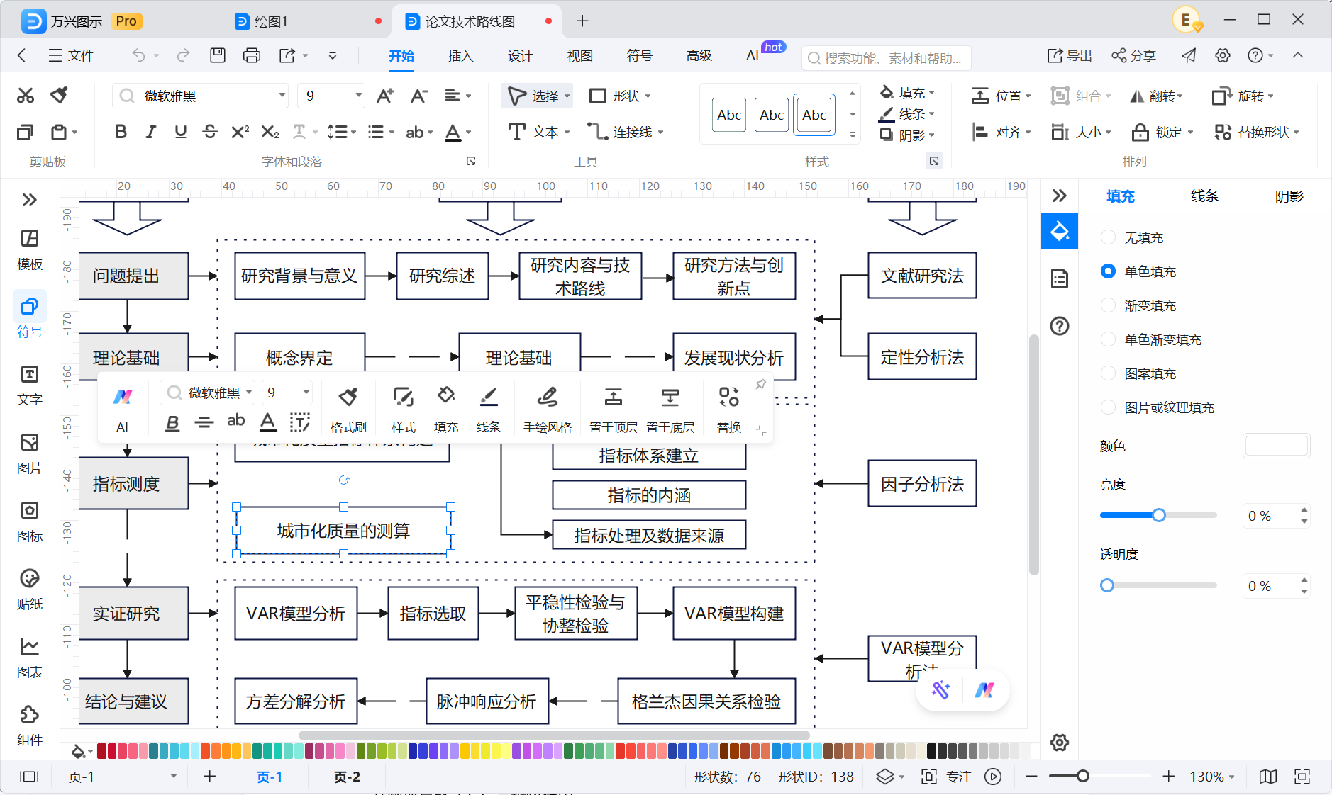Click 置于底层 send to back icon
This screenshot has height=795, width=1332.
click(x=670, y=409)
